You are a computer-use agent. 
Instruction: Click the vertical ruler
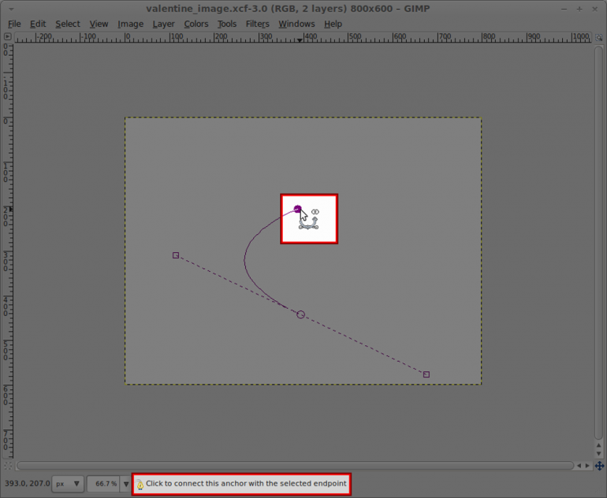8,251
